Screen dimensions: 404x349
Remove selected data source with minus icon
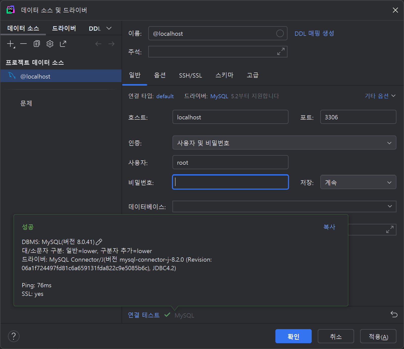[23, 44]
